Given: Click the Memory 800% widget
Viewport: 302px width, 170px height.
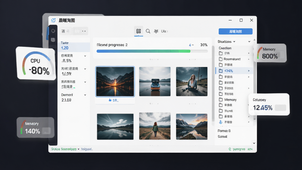Looking at the screenshot, I should click(270, 53).
